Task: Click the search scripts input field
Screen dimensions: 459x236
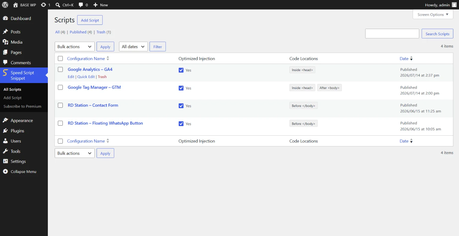Action: point(392,34)
